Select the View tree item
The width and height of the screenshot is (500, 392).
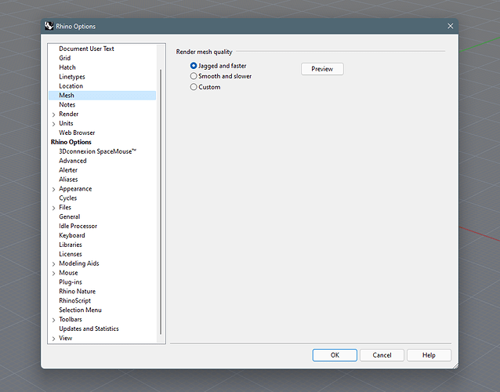tap(65, 338)
